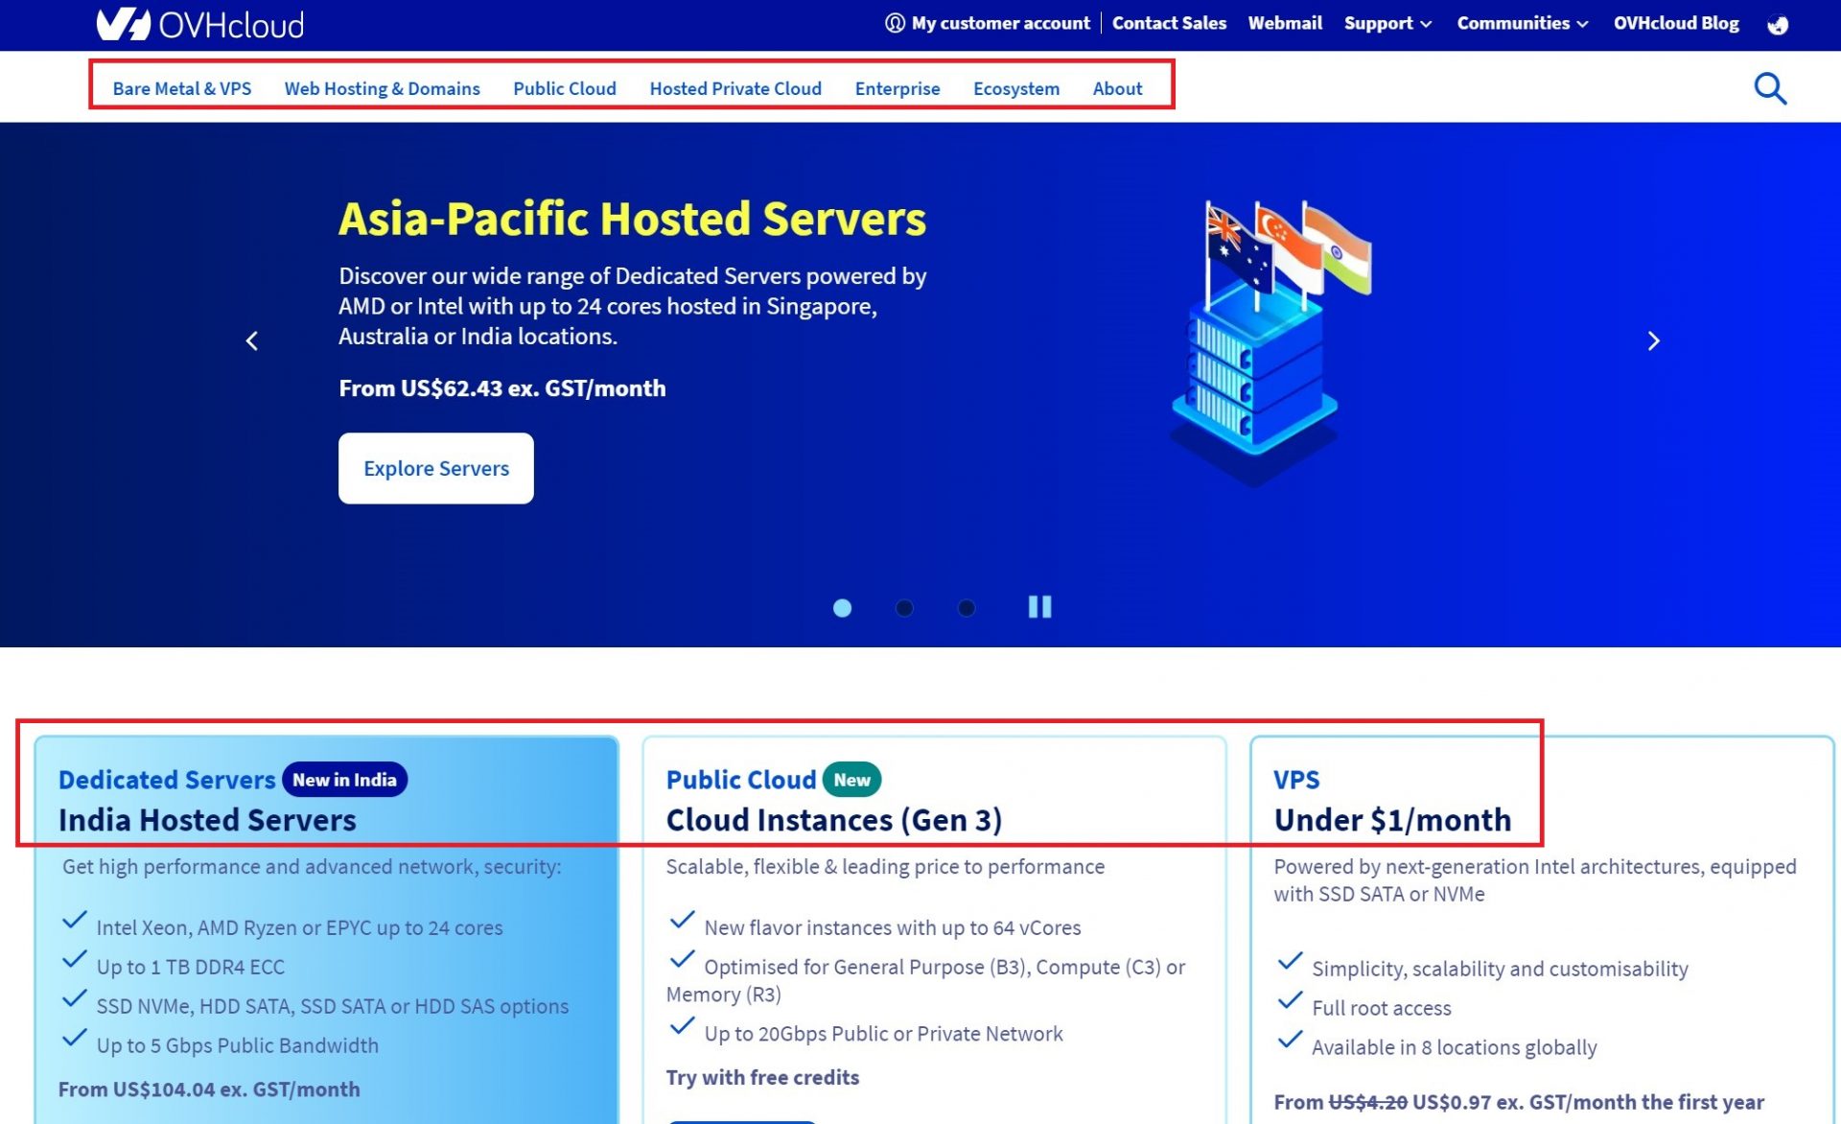1841x1124 pixels.
Task: Open the Bare Metal & VPS menu
Action: [181, 87]
